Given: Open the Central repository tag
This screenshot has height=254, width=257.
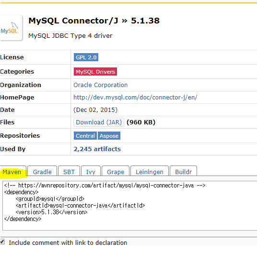Looking at the screenshot, I should (85, 136).
